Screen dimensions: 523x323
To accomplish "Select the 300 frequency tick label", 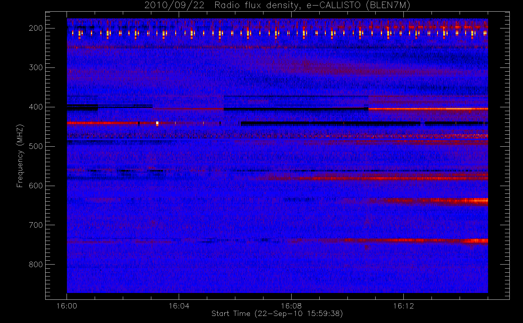I will tap(36, 68).
